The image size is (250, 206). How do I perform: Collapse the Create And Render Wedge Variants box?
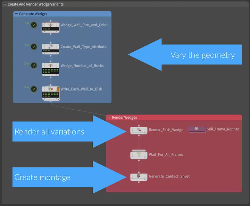(5, 5)
